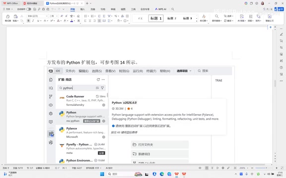The width and height of the screenshot is (286, 178).
Task: Select page layout view in status bar
Action: [x=207, y=168]
